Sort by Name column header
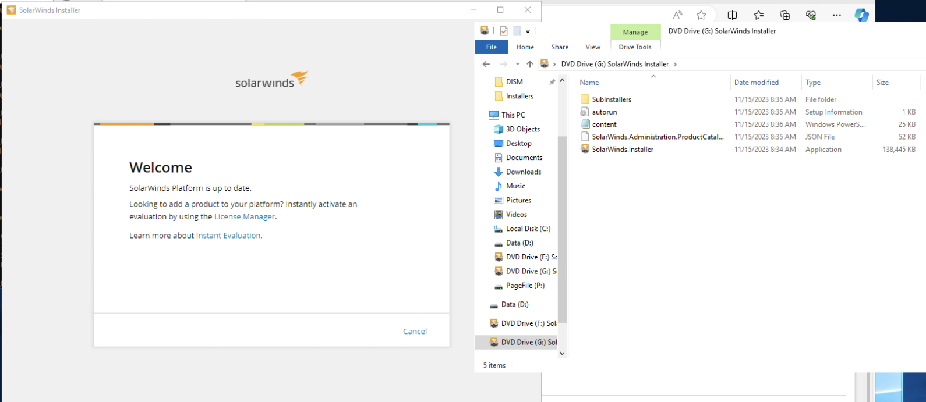 coord(589,83)
